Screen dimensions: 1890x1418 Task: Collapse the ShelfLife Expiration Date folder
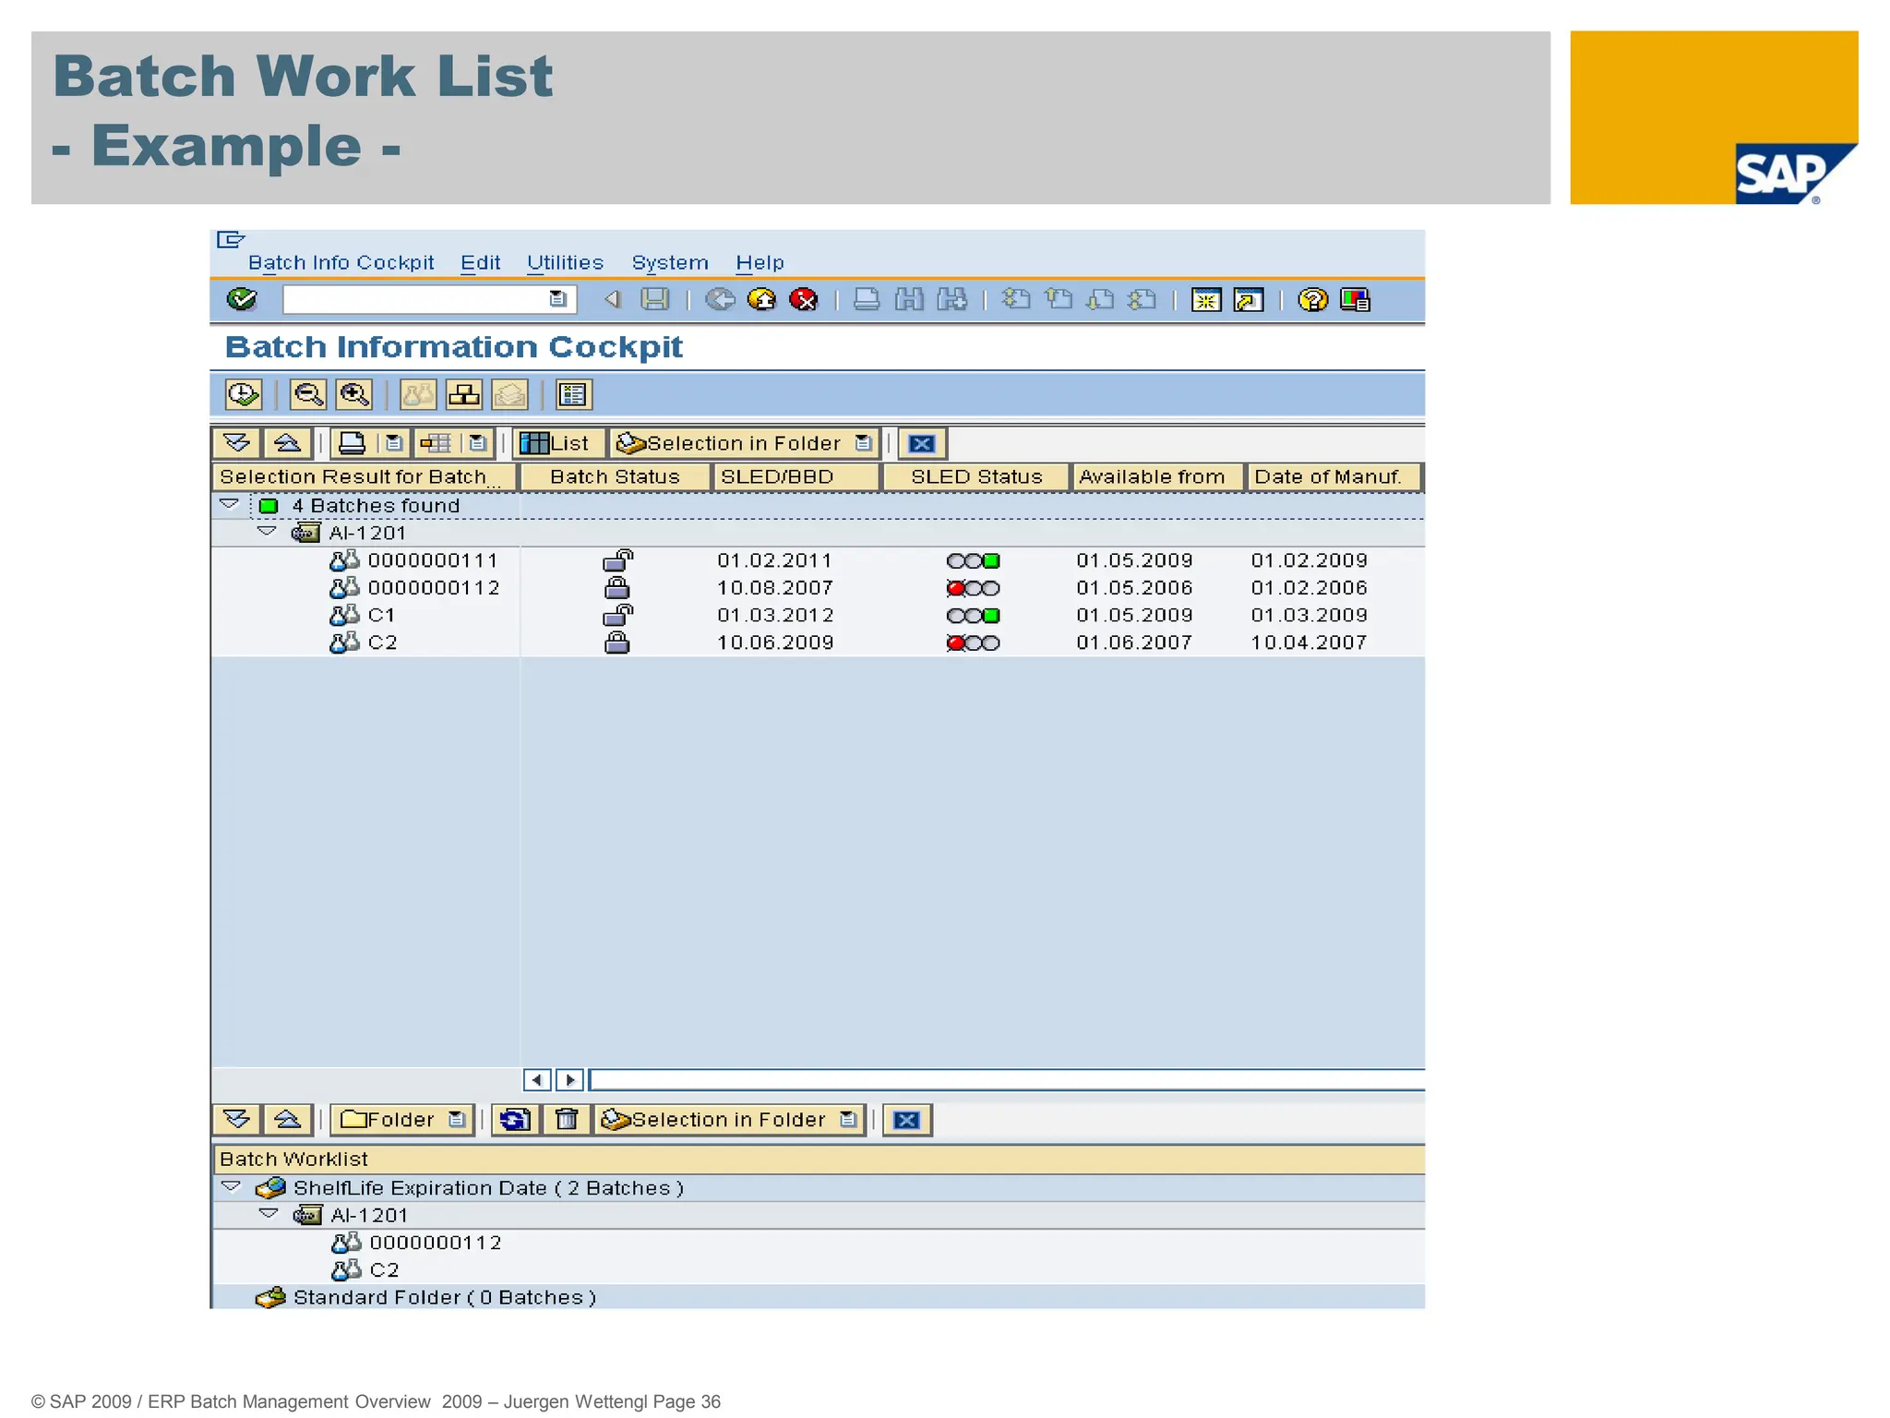coord(231,1186)
